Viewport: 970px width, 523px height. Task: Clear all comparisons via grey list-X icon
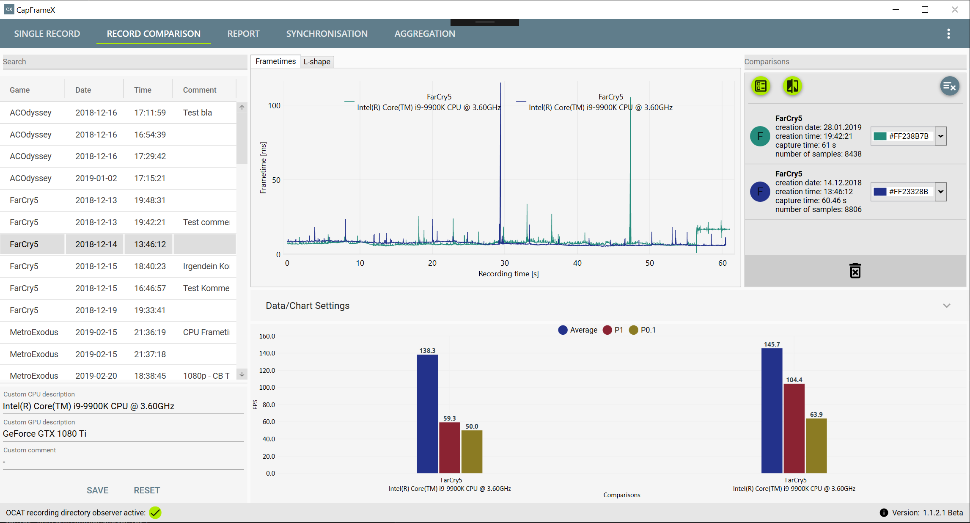949,86
